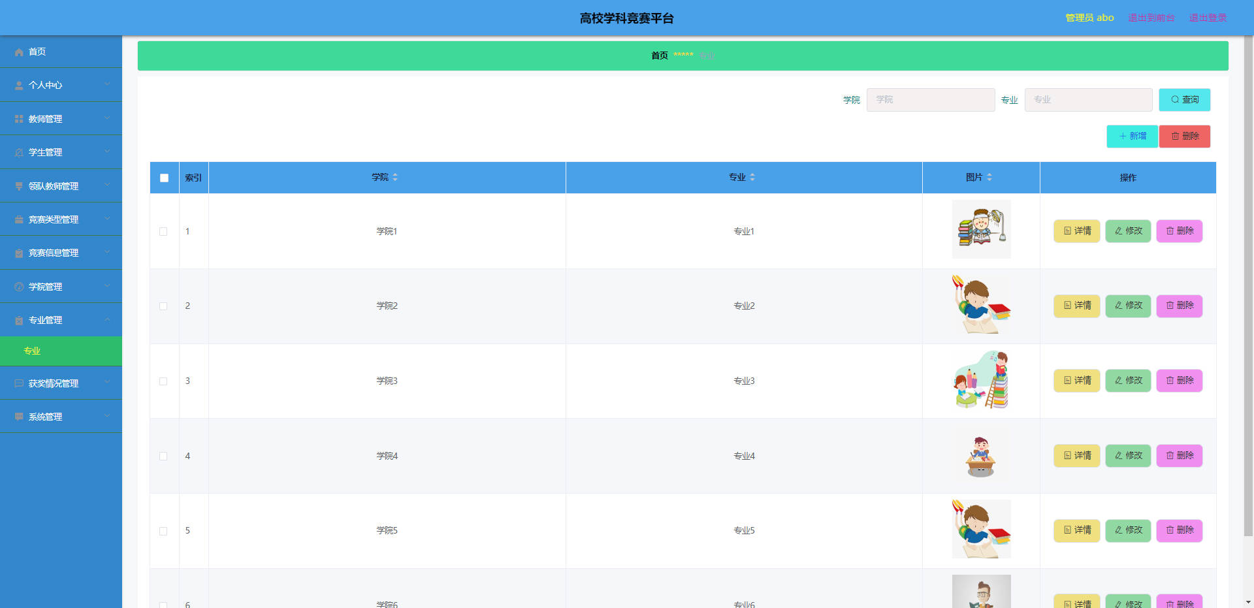Open 首页 in the sidebar menu
This screenshot has height=608, width=1254.
(x=61, y=52)
